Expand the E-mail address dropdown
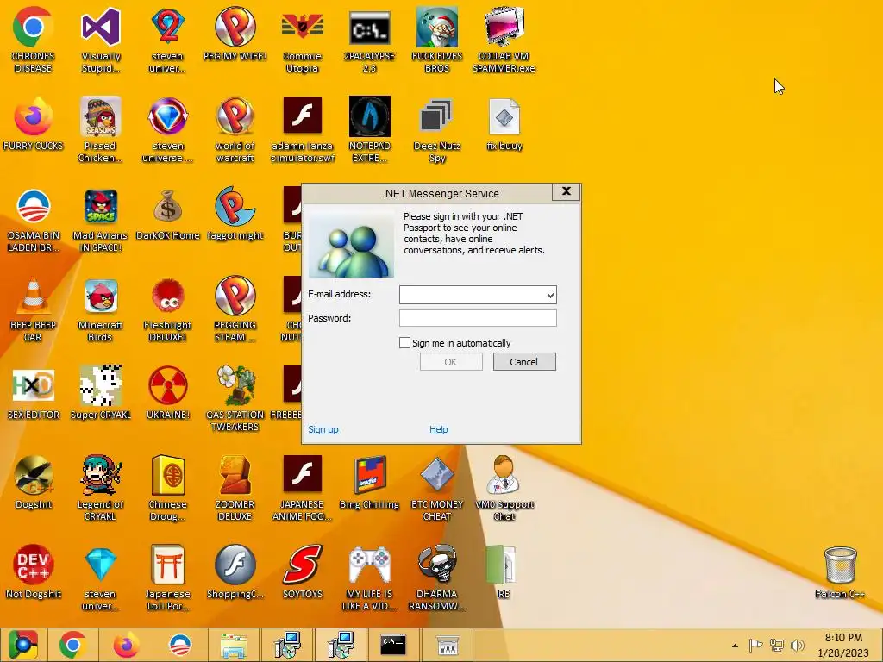This screenshot has width=883, height=662. 550,295
